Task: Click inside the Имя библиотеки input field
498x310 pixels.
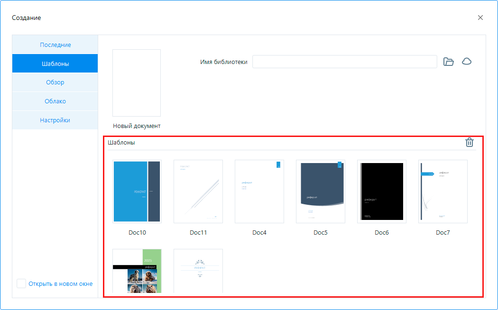Action: [345, 61]
